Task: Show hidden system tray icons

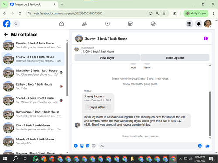Action: [180, 159]
